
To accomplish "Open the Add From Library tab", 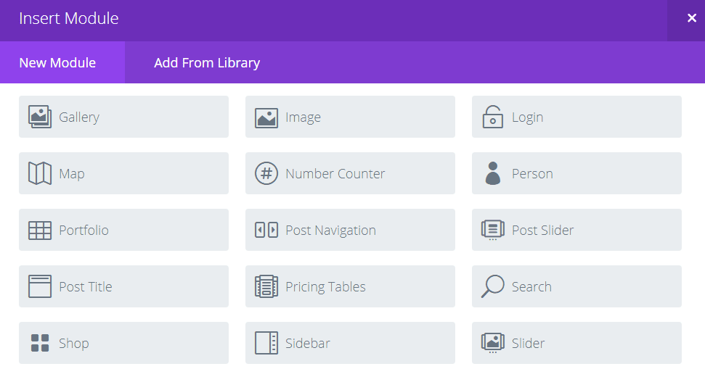I will point(207,63).
